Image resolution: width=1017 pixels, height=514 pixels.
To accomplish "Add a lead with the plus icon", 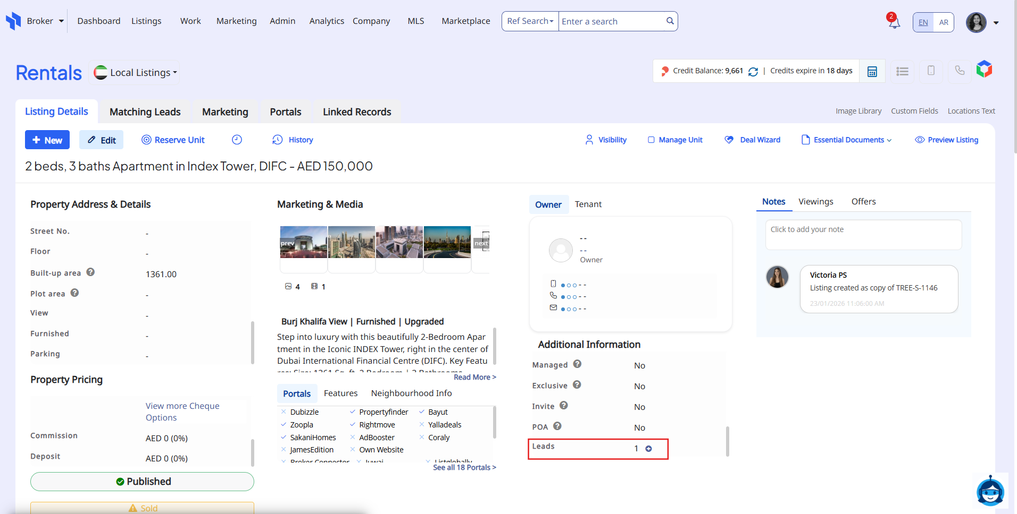I will click(x=648, y=449).
